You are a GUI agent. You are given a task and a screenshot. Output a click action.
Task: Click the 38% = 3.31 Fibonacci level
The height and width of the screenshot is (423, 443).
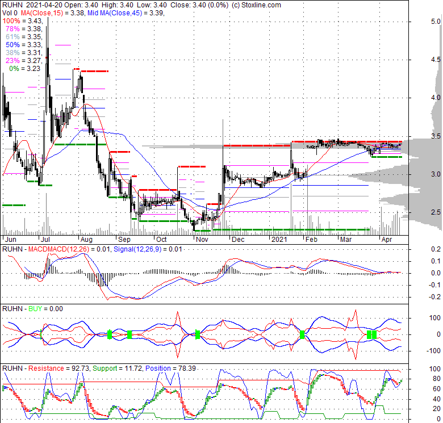click(24, 53)
